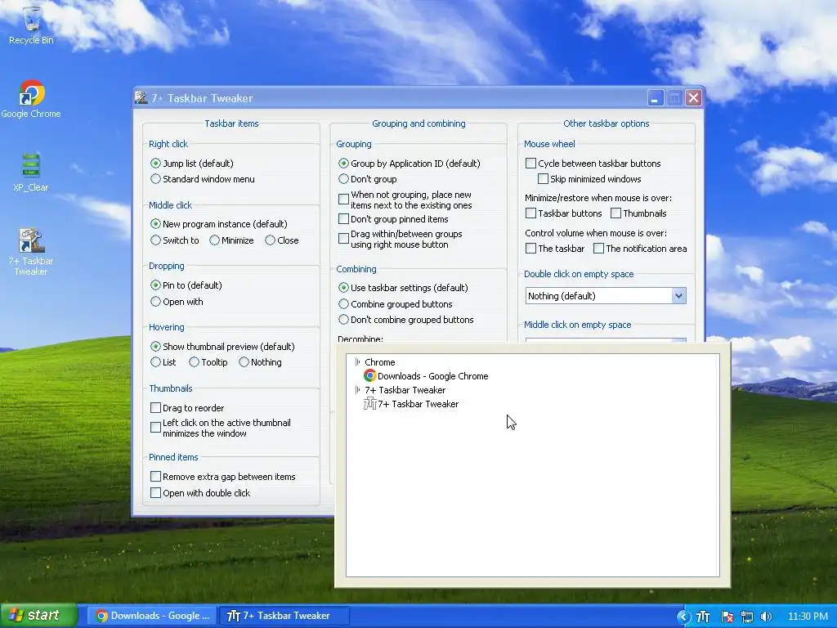Select Downloads - Google Chrome tree entry
This screenshot has width=837, height=628.
pyautogui.click(x=432, y=376)
